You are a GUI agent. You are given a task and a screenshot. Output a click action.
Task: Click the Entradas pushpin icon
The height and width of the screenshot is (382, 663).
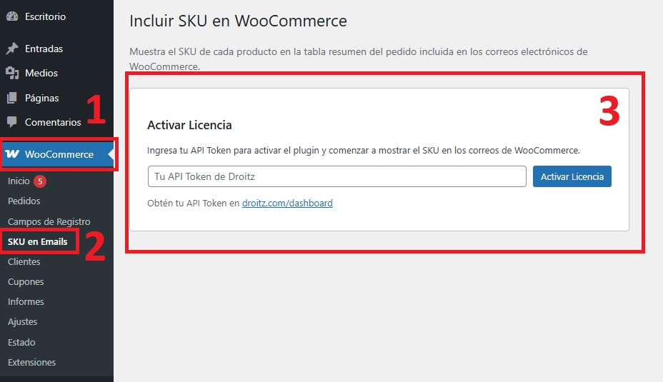[12, 49]
